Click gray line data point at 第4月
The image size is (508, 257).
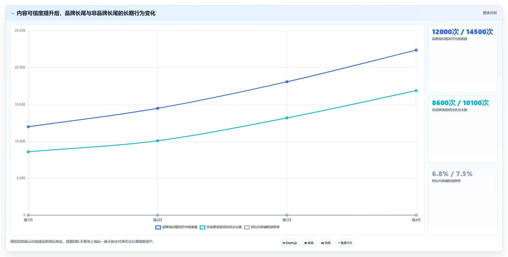416,215
